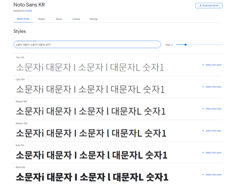Open the Glyphs tab
The height and width of the screenshot is (185, 233).
[x=42, y=19]
